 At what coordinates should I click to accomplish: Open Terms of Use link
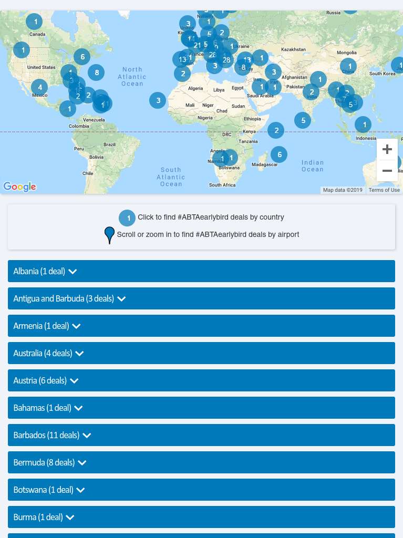click(384, 190)
